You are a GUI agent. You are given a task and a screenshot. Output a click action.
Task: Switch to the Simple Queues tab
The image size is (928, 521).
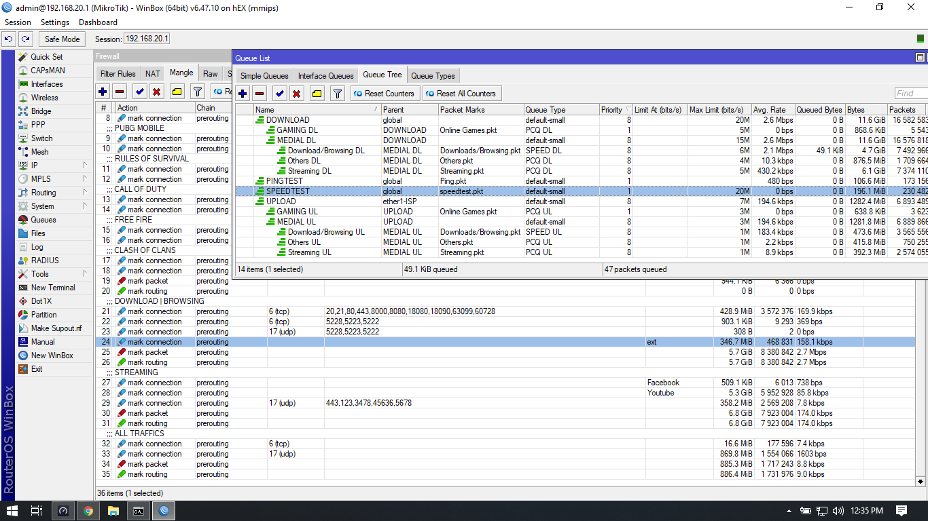[264, 76]
